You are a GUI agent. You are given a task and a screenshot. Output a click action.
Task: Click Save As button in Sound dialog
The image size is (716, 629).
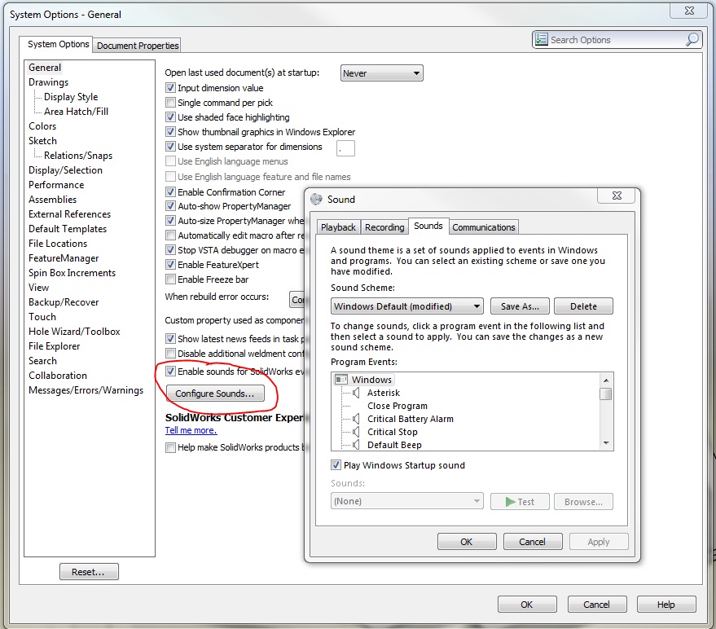[x=520, y=306]
